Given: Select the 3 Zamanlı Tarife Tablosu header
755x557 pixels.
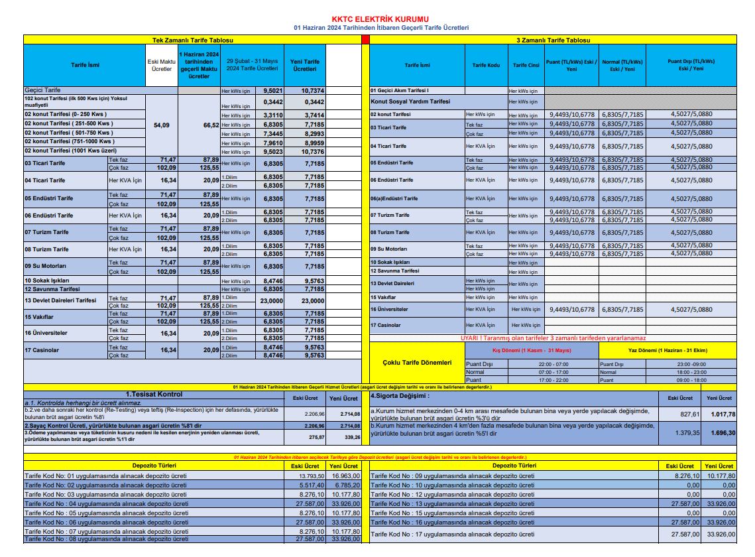Looking at the screenshot, I should tap(552, 40).
